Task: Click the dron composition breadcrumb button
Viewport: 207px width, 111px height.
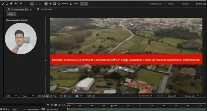Action: pos(12,14)
